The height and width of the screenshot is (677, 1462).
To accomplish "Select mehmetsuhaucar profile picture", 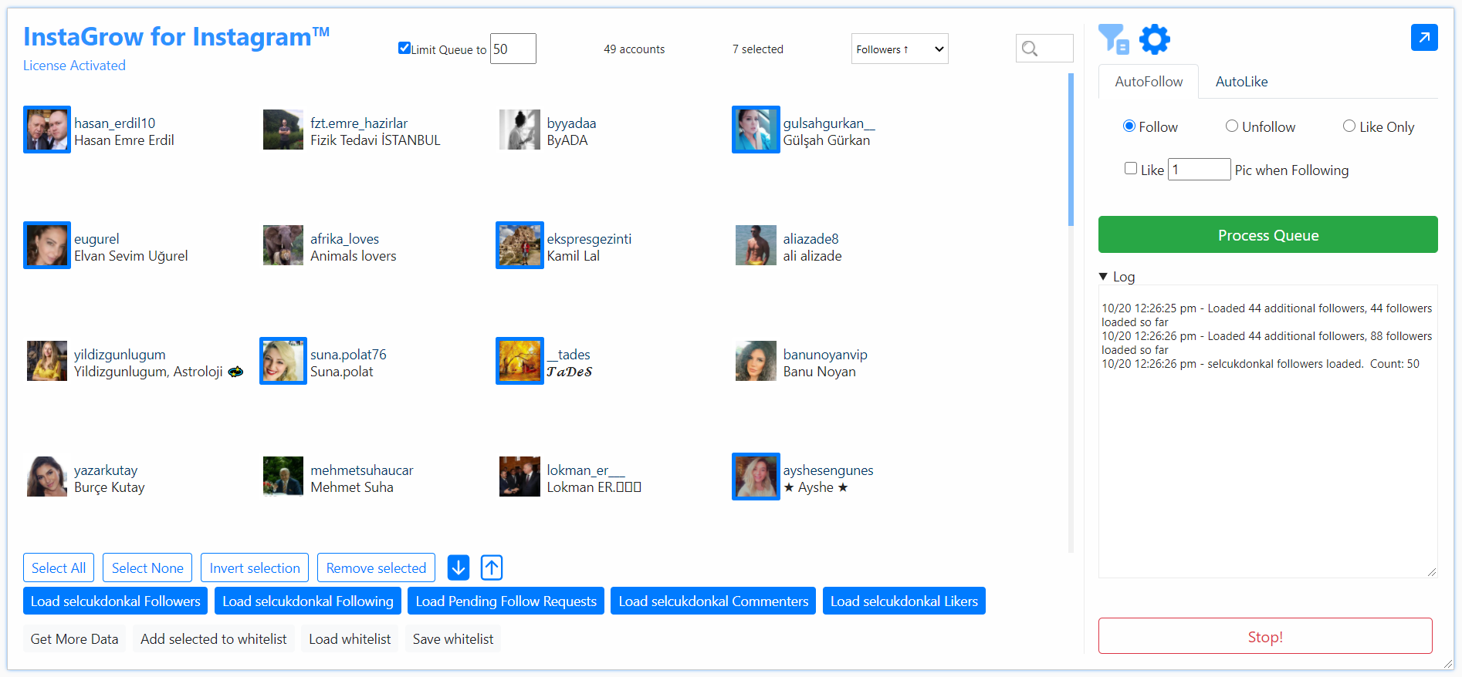I will [283, 477].
